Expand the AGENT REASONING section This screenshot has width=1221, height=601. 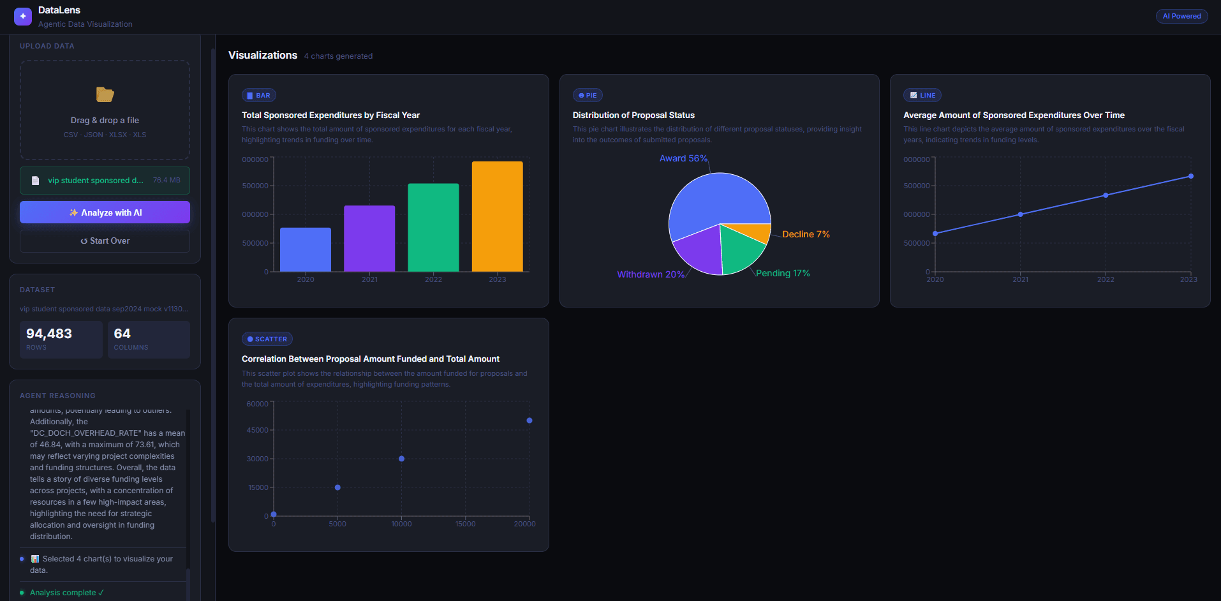(x=57, y=396)
